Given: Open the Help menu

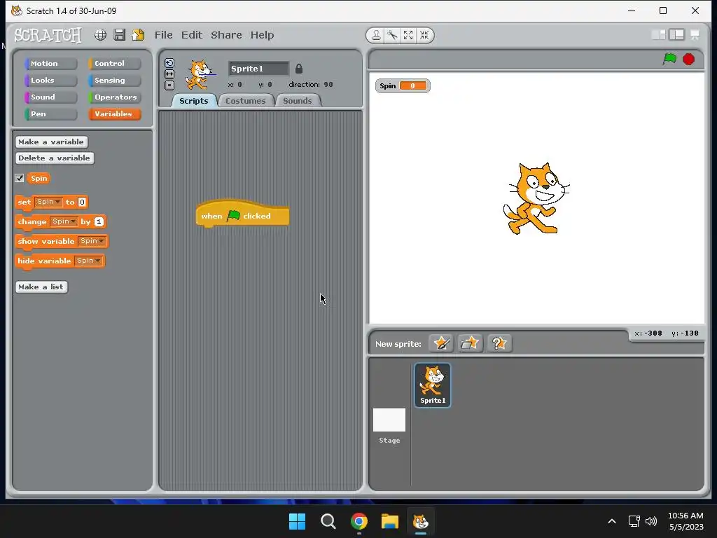Looking at the screenshot, I should (x=262, y=35).
